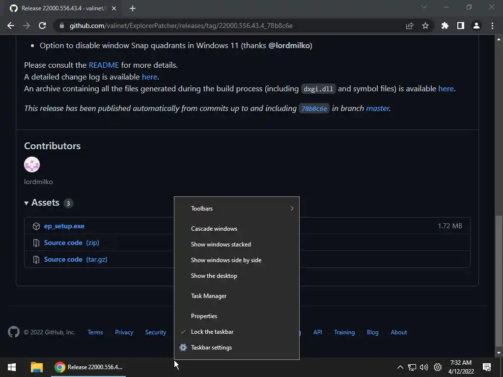Open the Blog footer link
The image size is (503, 377).
tap(372, 332)
